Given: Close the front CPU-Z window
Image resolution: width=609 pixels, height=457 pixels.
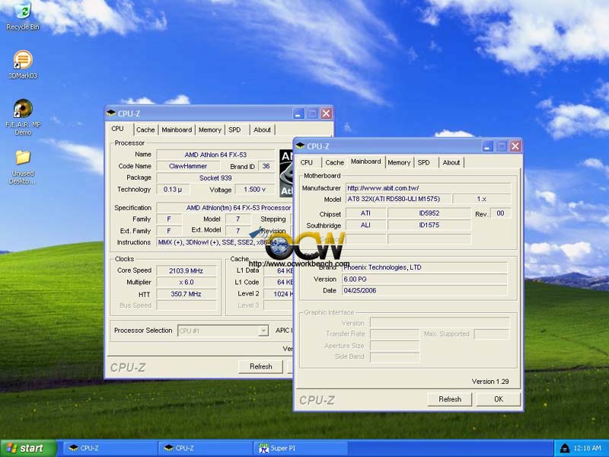Looking at the screenshot, I should 515,146.
